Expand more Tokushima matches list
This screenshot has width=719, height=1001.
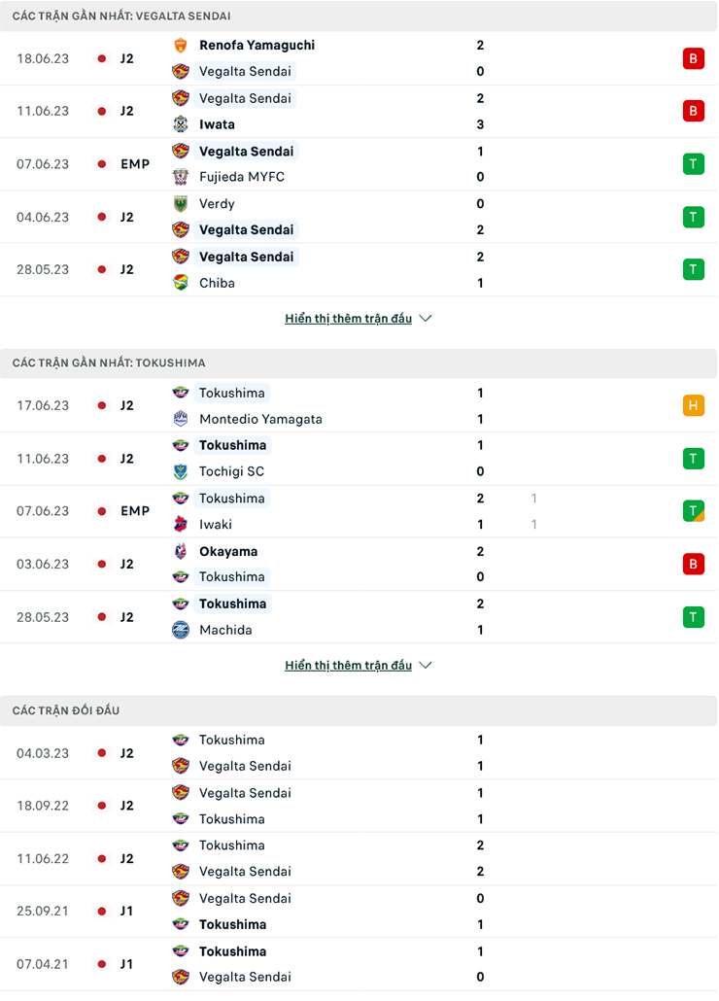pyautogui.click(x=348, y=666)
